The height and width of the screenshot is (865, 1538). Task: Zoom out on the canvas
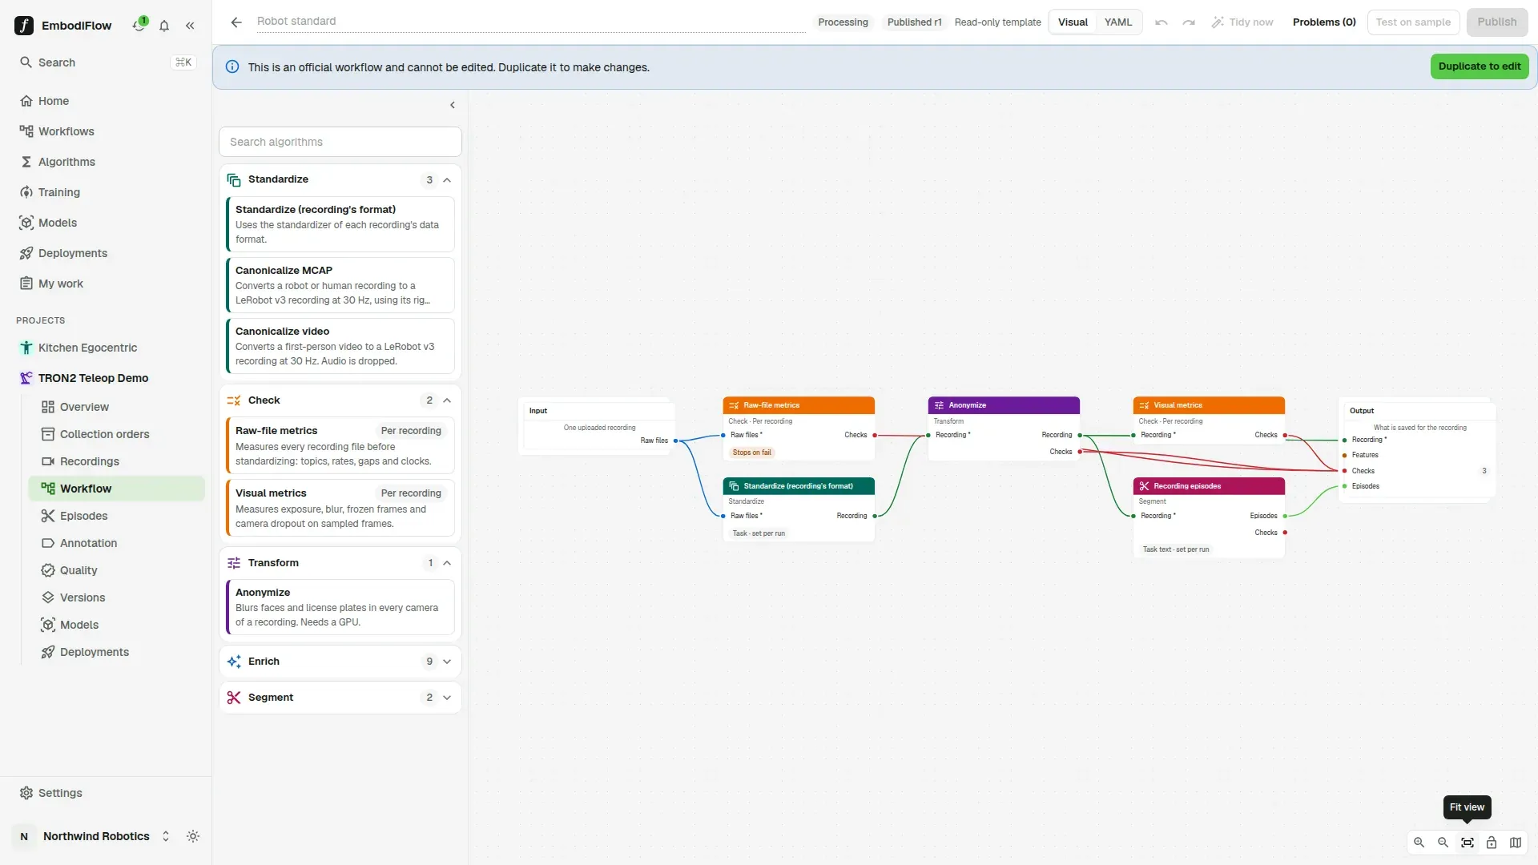[1443, 843]
